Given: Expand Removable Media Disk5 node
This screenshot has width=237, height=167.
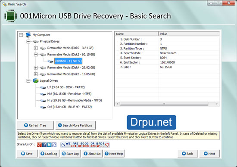Looking at the screenshot, I should pyautogui.click(x=36, y=74).
